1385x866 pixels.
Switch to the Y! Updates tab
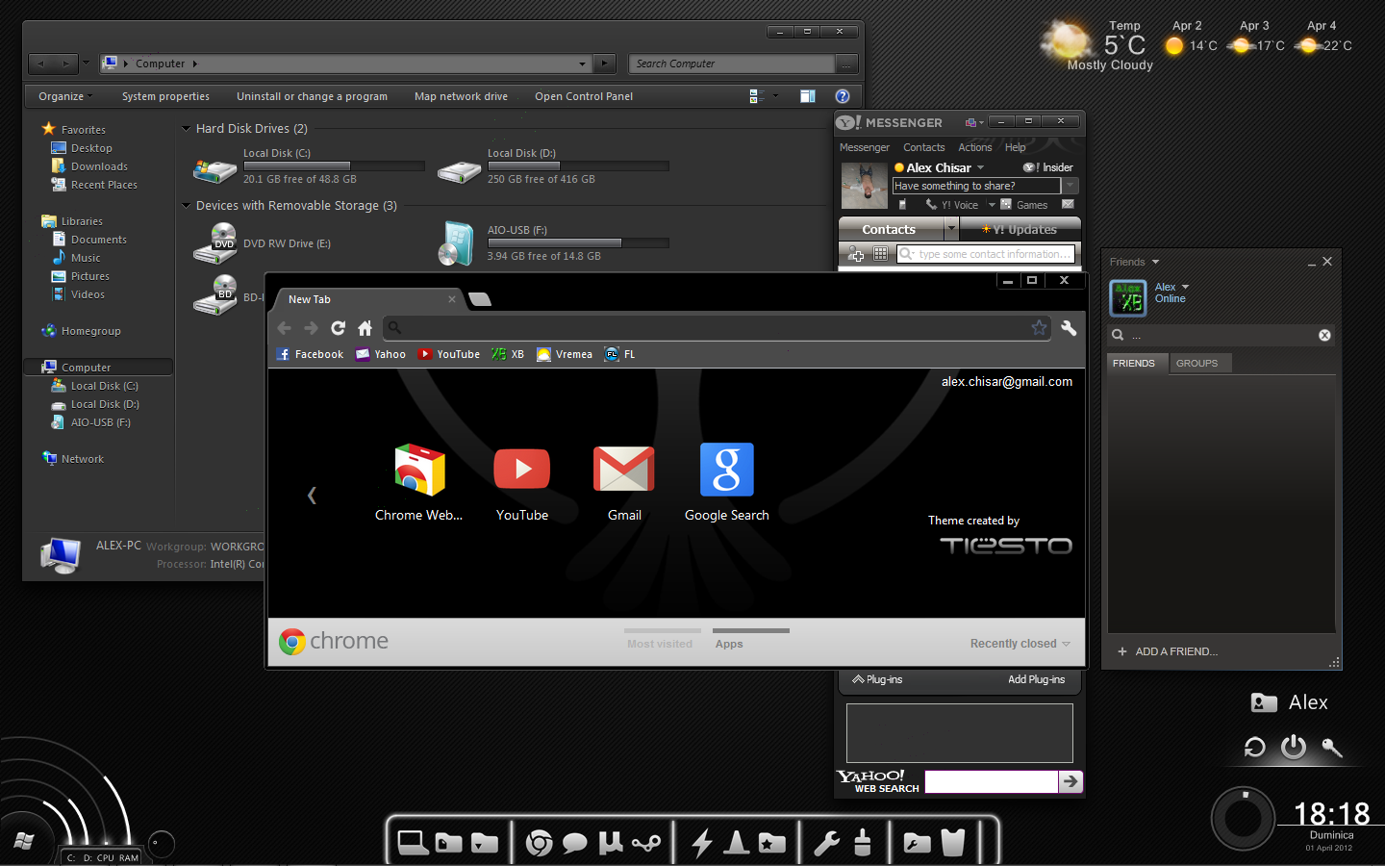(1020, 229)
